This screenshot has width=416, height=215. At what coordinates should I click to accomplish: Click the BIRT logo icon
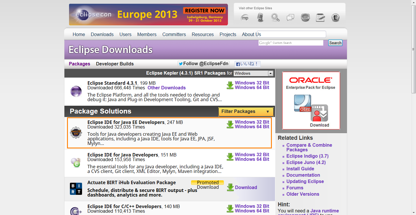[x=76, y=189]
